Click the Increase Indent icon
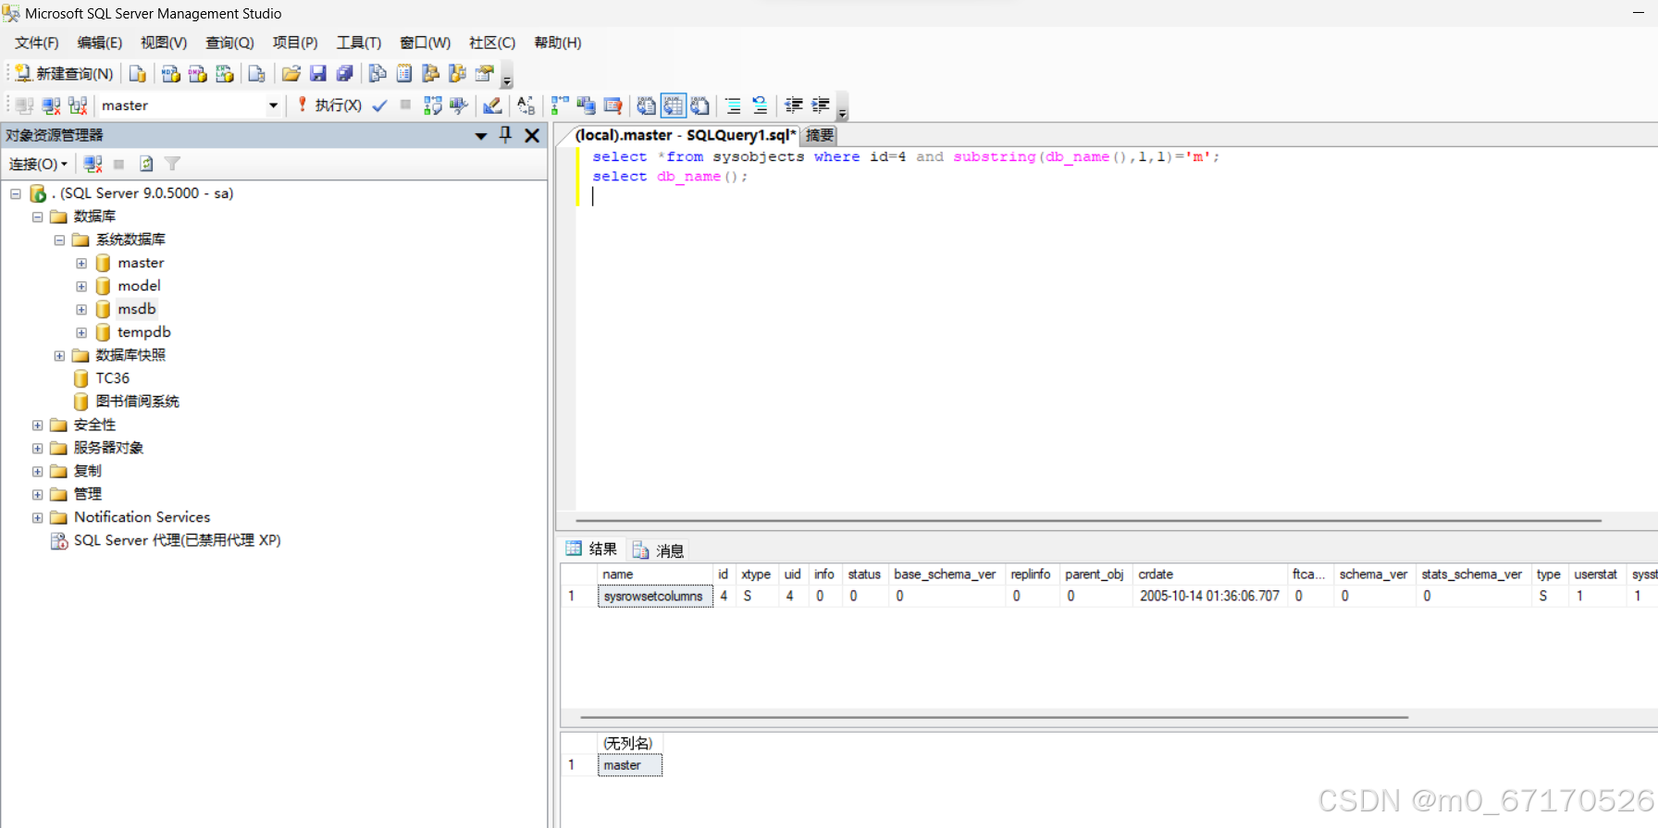The width and height of the screenshot is (1658, 828). [821, 105]
